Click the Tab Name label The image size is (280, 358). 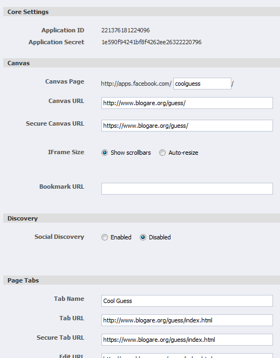(69, 299)
